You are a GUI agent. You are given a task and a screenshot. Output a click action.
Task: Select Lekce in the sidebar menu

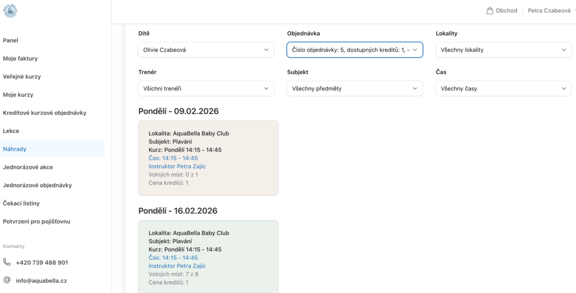pyautogui.click(x=11, y=131)
